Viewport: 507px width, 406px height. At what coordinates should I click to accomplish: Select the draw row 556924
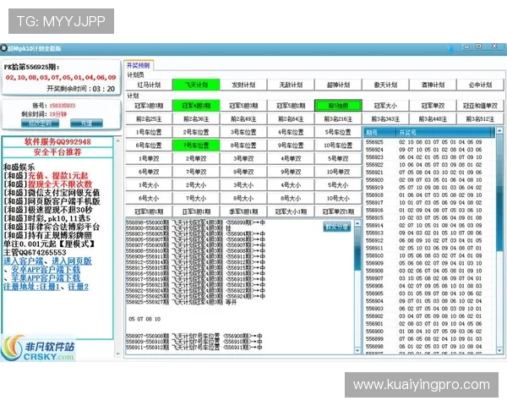pos(428,150)
